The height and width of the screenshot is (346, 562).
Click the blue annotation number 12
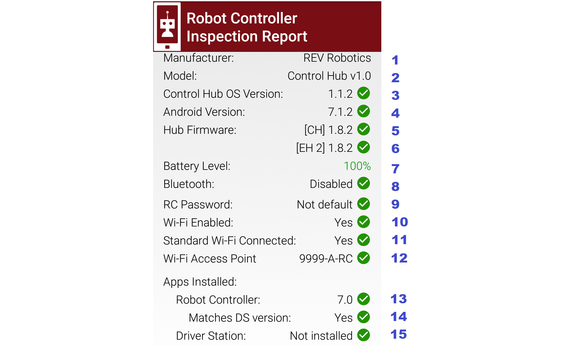coord(399,258)
